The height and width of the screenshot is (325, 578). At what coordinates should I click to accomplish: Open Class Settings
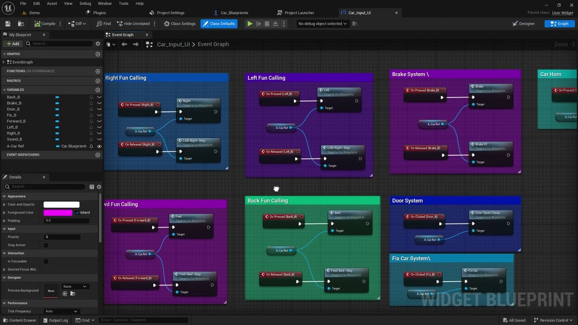(180, 23)
